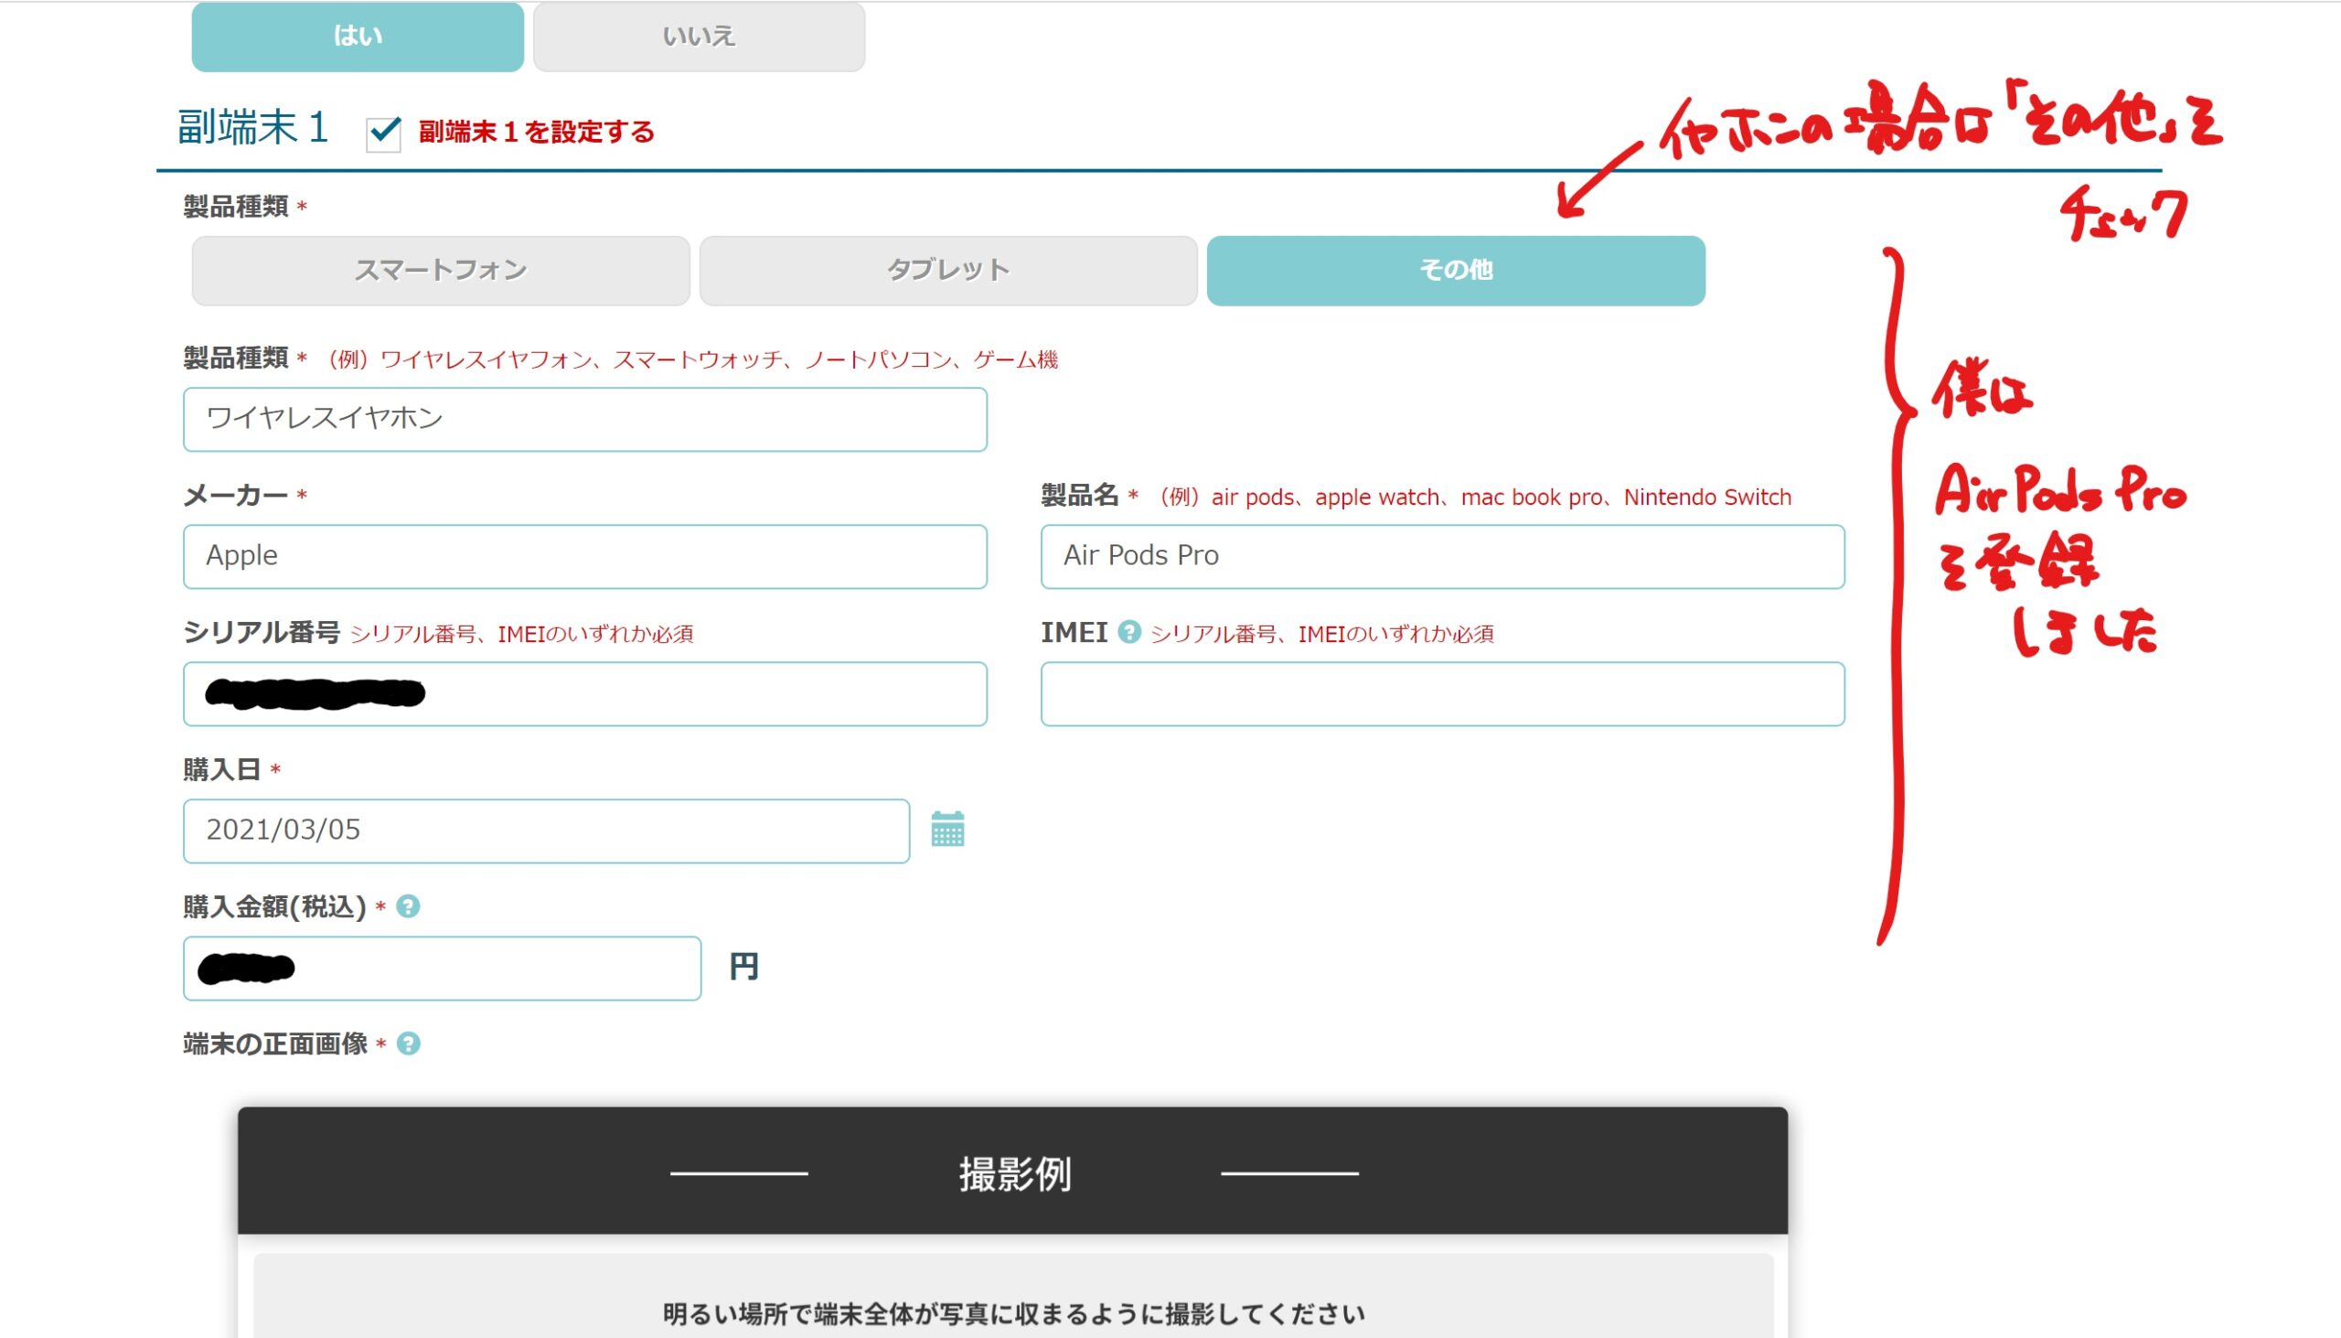Open 端末の正面画像 help icon
Screen dimensions: 2341x1338
coord(408,1044)
